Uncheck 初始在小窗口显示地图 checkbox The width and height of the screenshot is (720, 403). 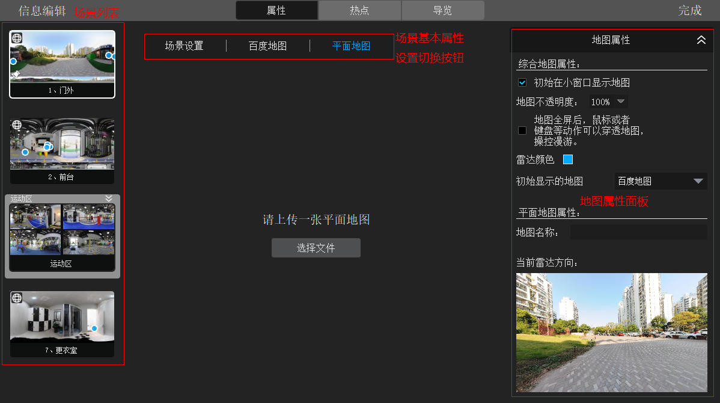522,82
